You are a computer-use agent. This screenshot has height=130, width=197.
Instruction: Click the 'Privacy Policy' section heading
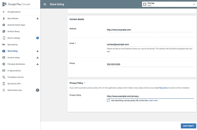76,83
